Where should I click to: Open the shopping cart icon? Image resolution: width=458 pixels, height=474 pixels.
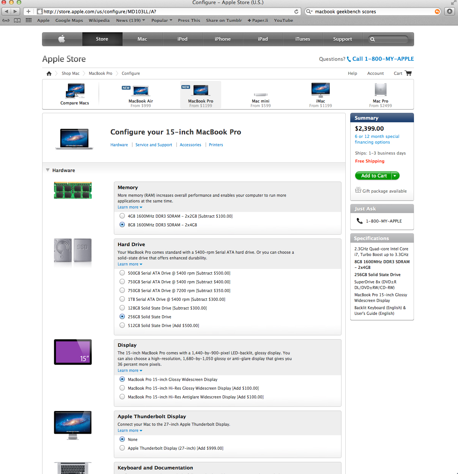pyautogui.click(x=408, y=73)
